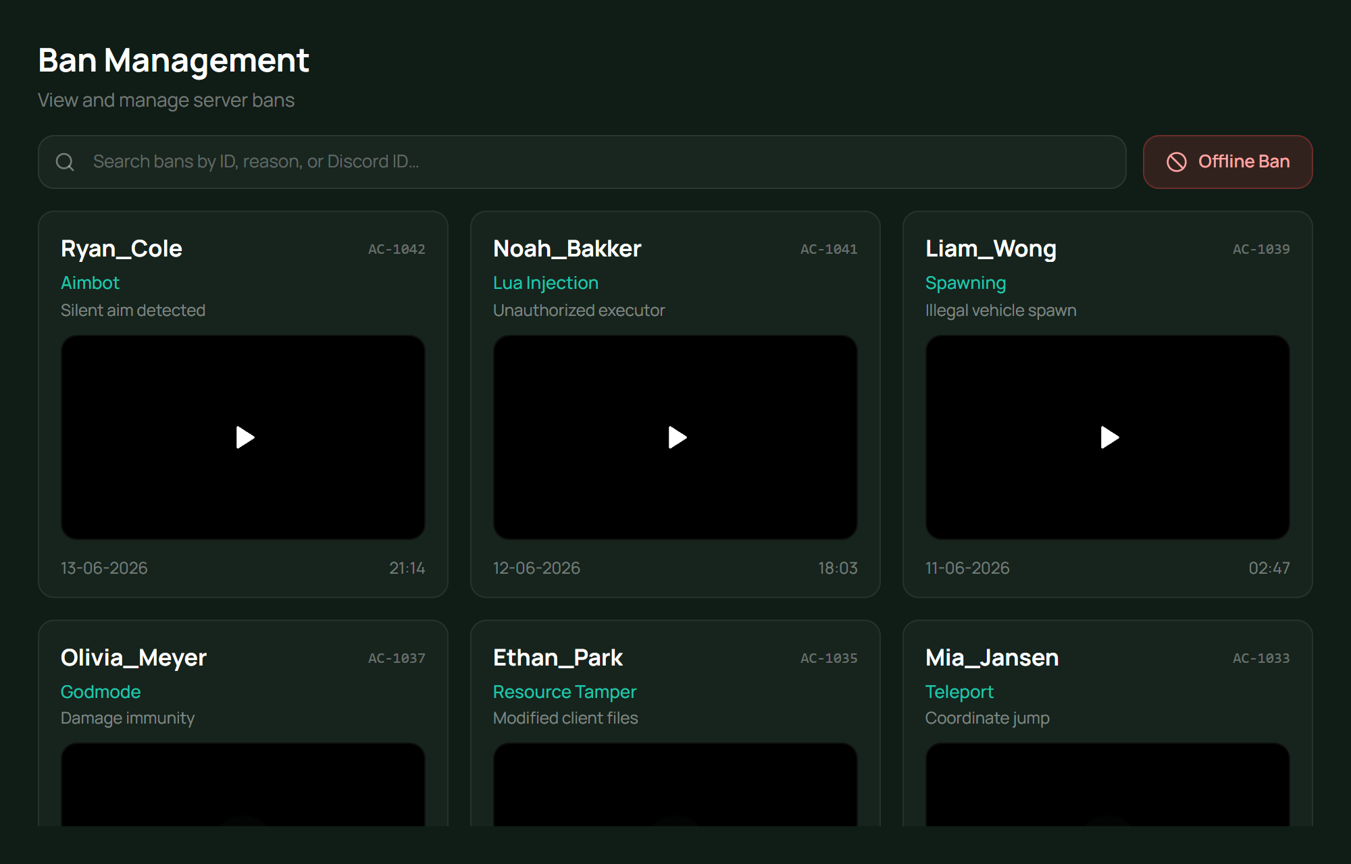Click the Lua Injection ban category
Viewport: 1351px width, 864px height.
pyautogui.click(x=546, y=283)
